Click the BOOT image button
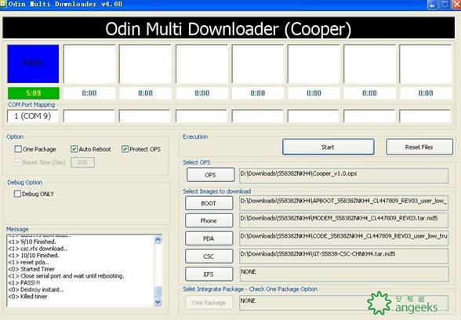 (209, 203)
